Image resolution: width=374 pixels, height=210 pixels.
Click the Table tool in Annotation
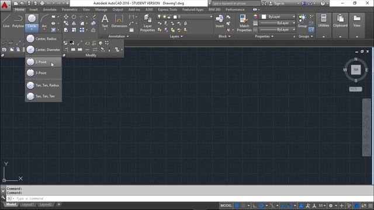(x=131, y=30)
